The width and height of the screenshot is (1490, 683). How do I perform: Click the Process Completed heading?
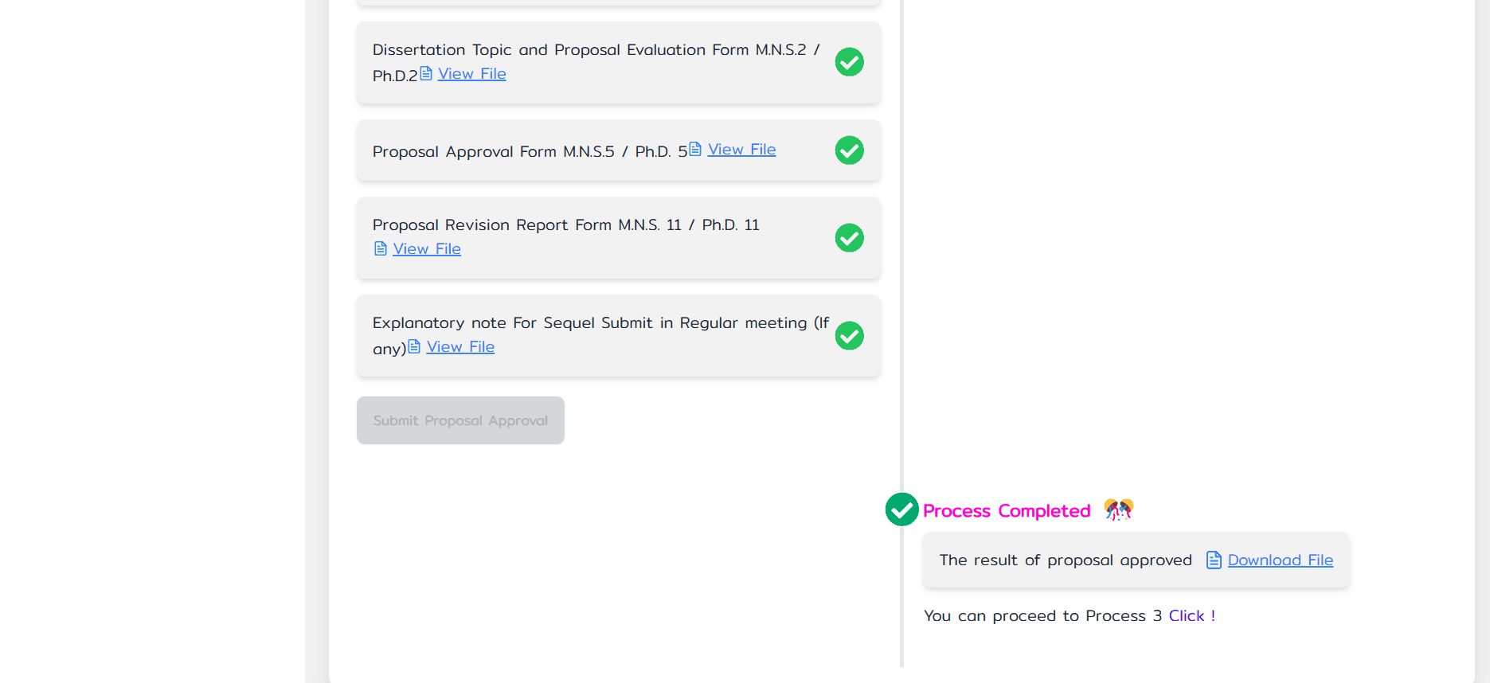click(1007, 511)
